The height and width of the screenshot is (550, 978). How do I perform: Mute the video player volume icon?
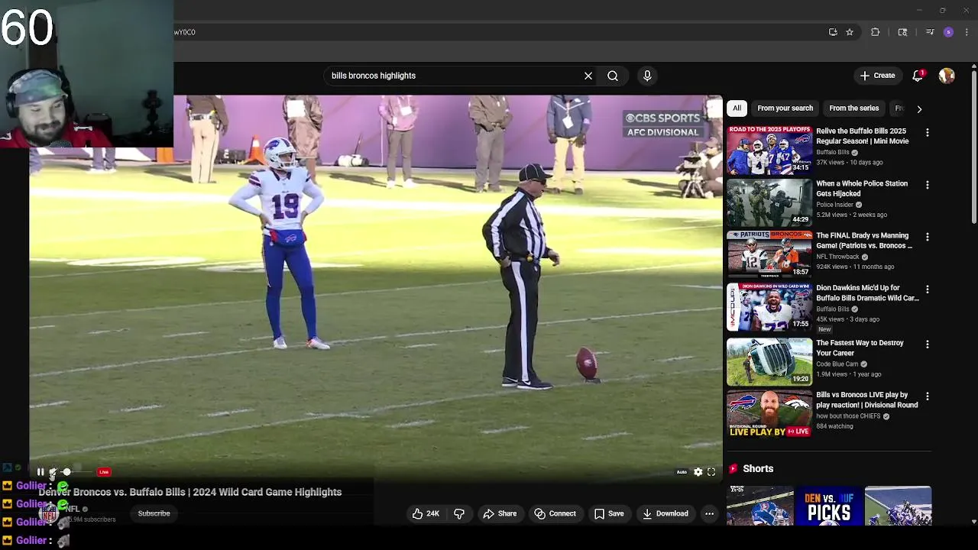click(53, 472)
